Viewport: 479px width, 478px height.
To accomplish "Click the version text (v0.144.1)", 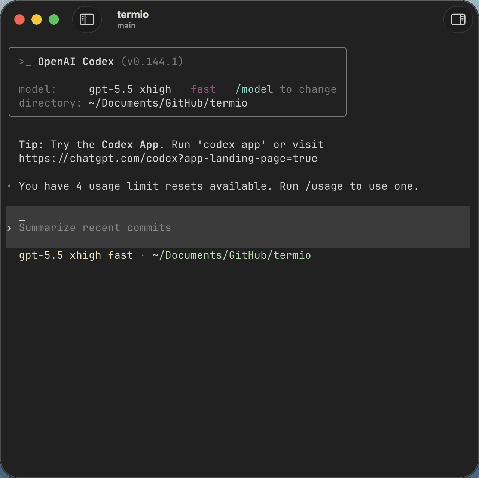I will 152,62.
